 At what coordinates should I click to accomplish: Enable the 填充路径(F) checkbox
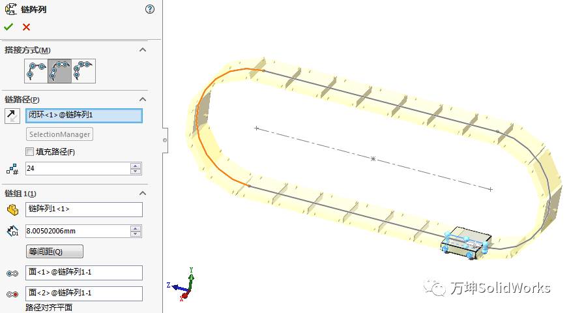coord(30,151)
